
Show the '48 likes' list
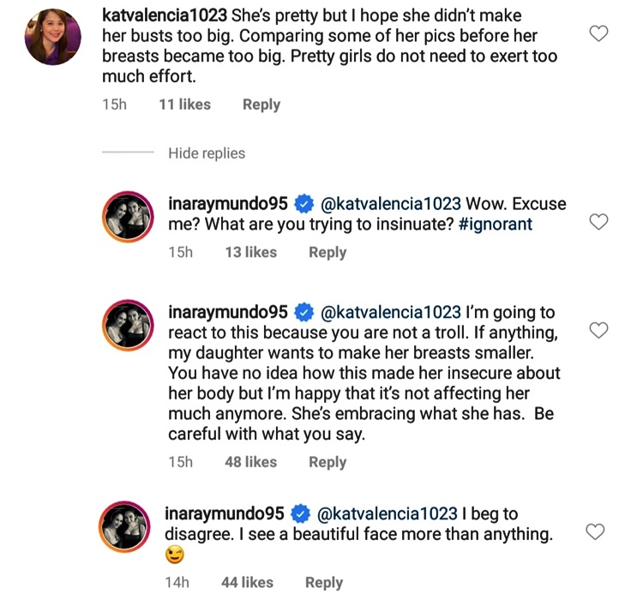point(250,462)
